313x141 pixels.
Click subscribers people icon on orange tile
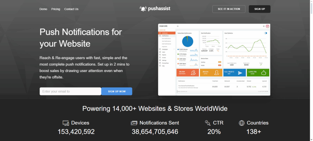193,73
